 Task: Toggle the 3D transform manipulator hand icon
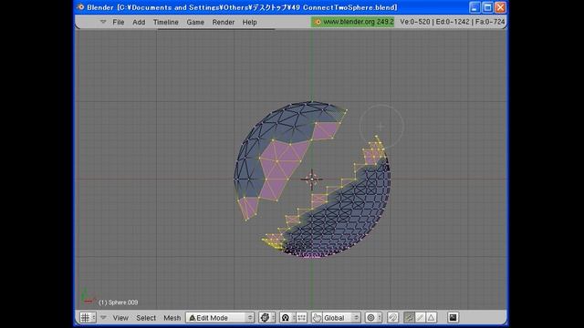(x=317, y=318)
